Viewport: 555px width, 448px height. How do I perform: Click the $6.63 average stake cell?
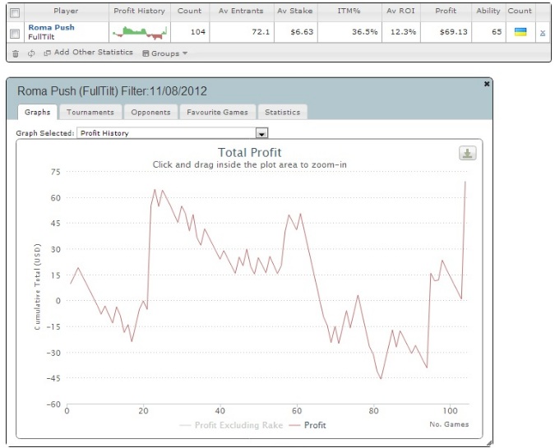pyautogui.click(x=296, y=32)
